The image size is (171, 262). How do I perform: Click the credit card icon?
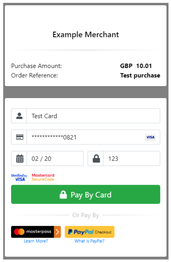tap(20, 137)
